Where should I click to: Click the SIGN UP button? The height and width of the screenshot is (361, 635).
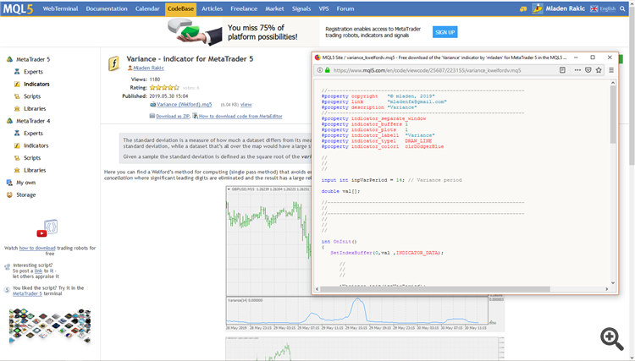[445, 32]
